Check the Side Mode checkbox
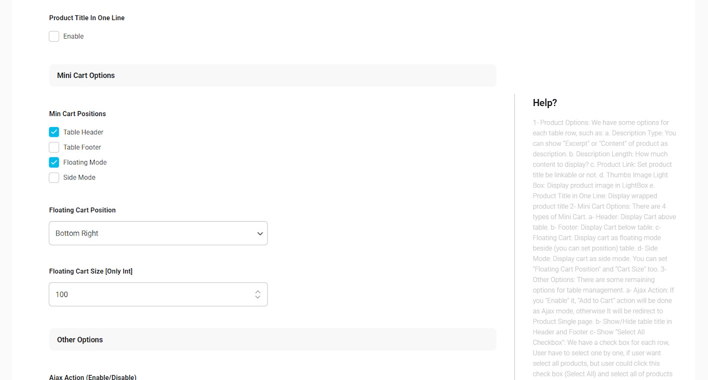Viewport: 708px width, 380px height. coord(54,177)
